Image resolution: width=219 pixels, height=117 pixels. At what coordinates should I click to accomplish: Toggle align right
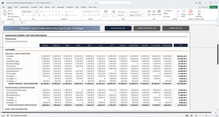click(x=56, y=15)
